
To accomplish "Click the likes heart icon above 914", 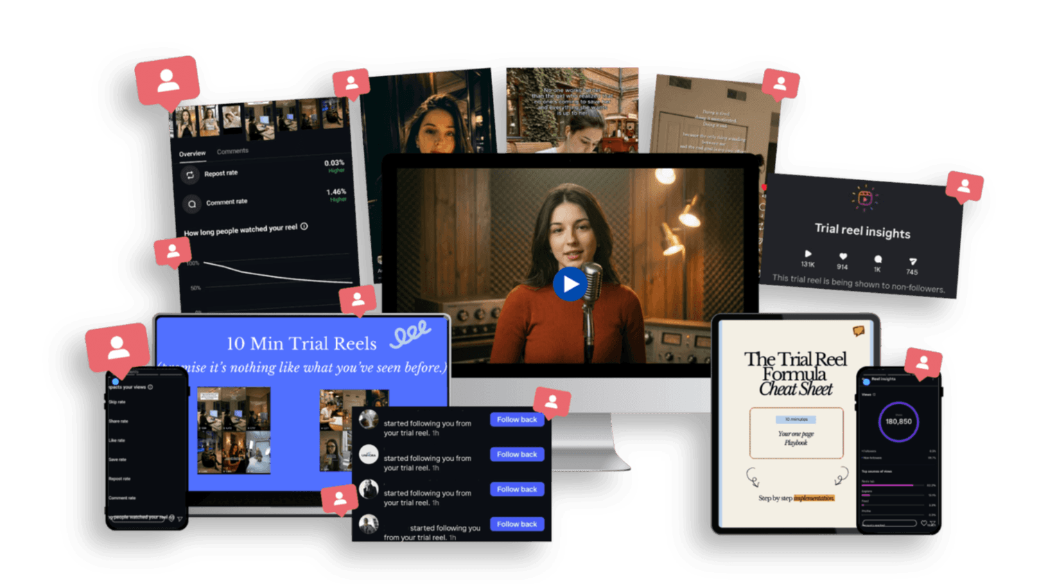I will 843,257.
